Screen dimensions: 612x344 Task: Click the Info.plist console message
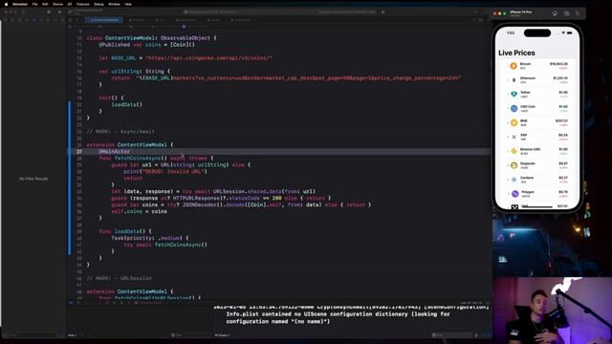(x=338, y=317)
